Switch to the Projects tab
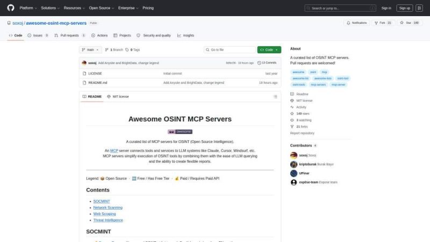430x242 pixels. (122, 35)
